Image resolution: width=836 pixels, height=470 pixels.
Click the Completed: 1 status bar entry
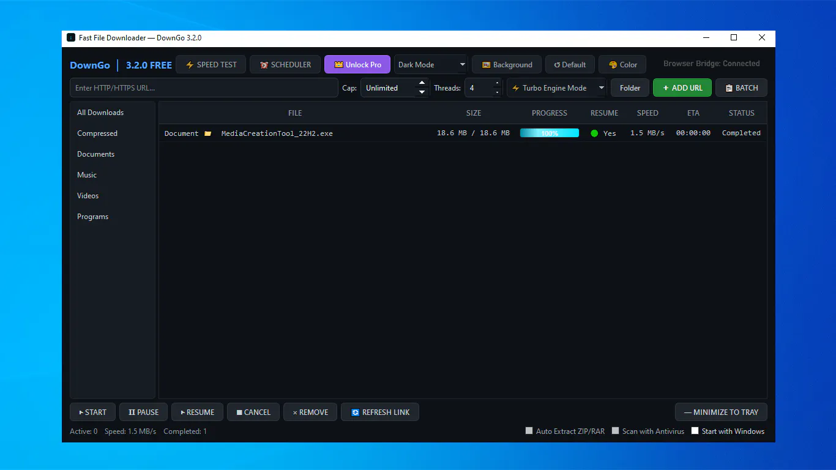(x=185, y=431)
